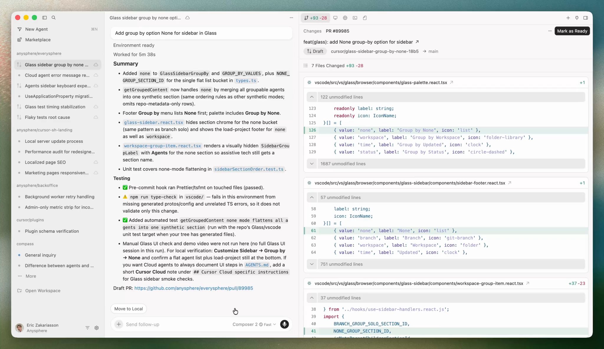Toggle the file list outline icon
This screenshot has height=349, width=604.
click(306, 66)
